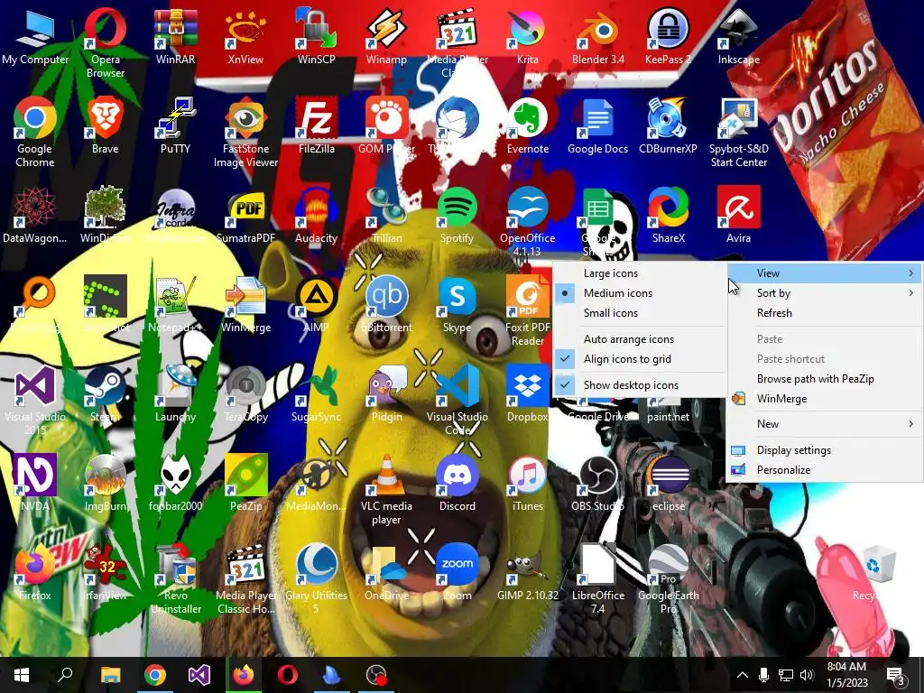Launch Blender 3.4 shortcut

[597, 36]
